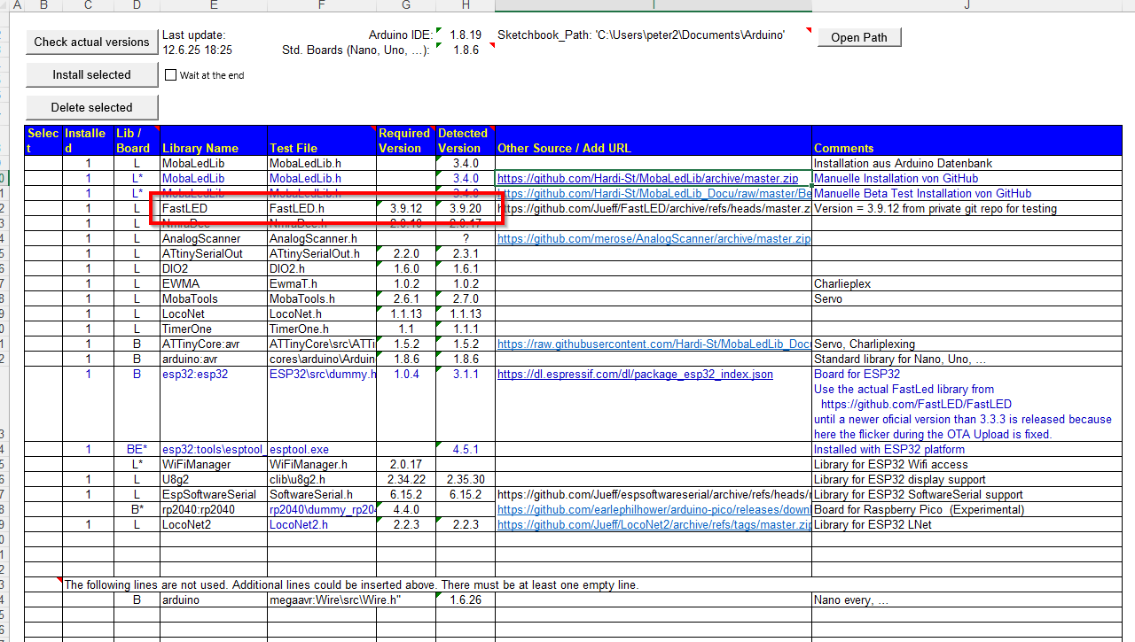Select the Arduino IDE version 1.8.19 cell
Screen dimensions: 1135x642
pos(466,35)
